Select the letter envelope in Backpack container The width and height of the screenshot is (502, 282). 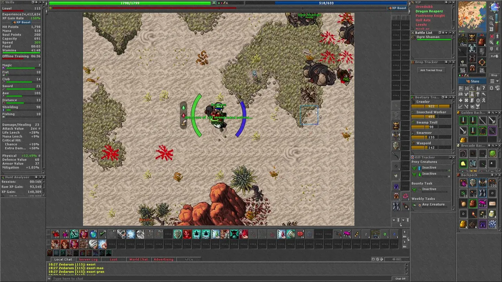point(493,204)
